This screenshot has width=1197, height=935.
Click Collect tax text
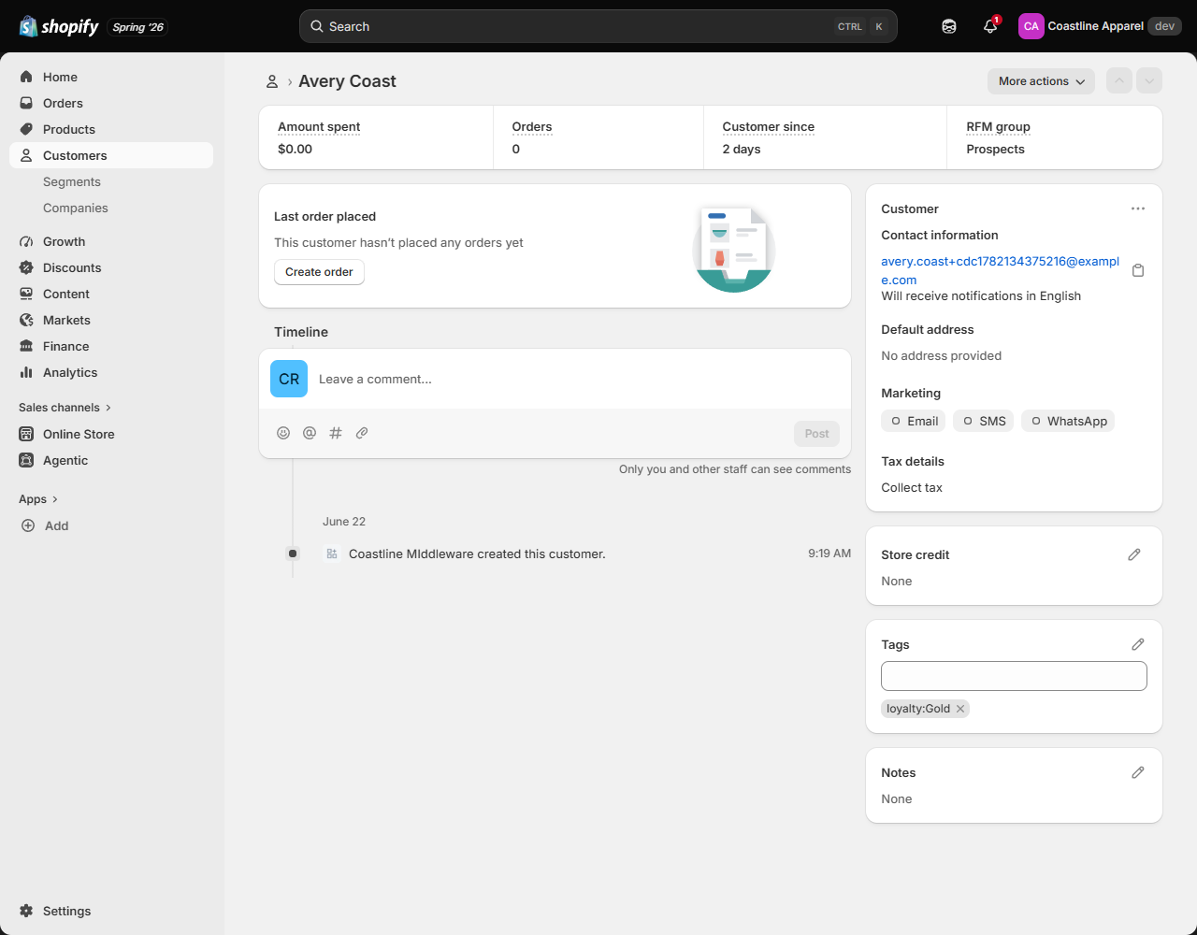[x=912, y=488]
